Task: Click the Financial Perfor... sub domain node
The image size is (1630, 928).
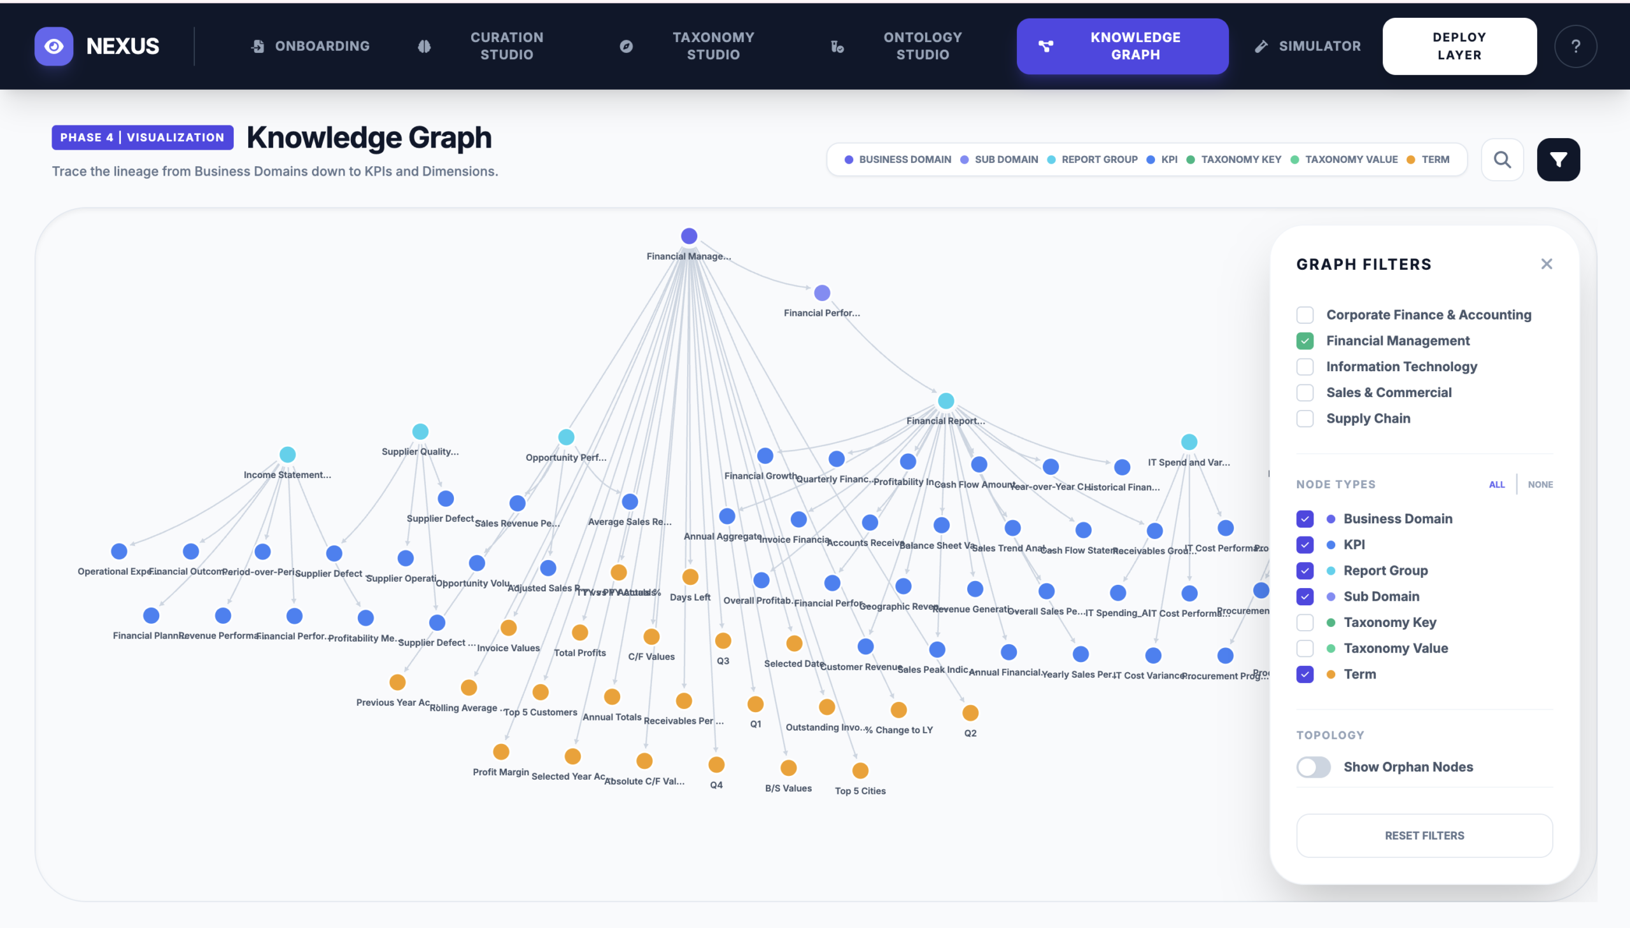Action: 822,293
